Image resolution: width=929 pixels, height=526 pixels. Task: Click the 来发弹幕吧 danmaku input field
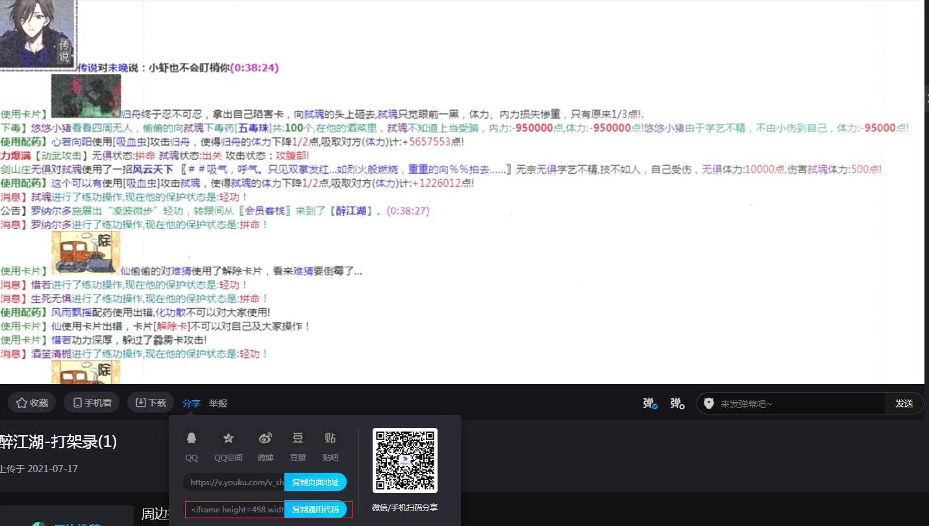800,403
